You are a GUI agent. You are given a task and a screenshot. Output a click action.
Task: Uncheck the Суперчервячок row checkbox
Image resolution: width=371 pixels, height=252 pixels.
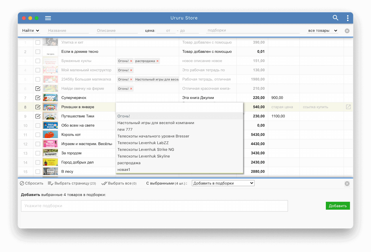coord(38,98)
